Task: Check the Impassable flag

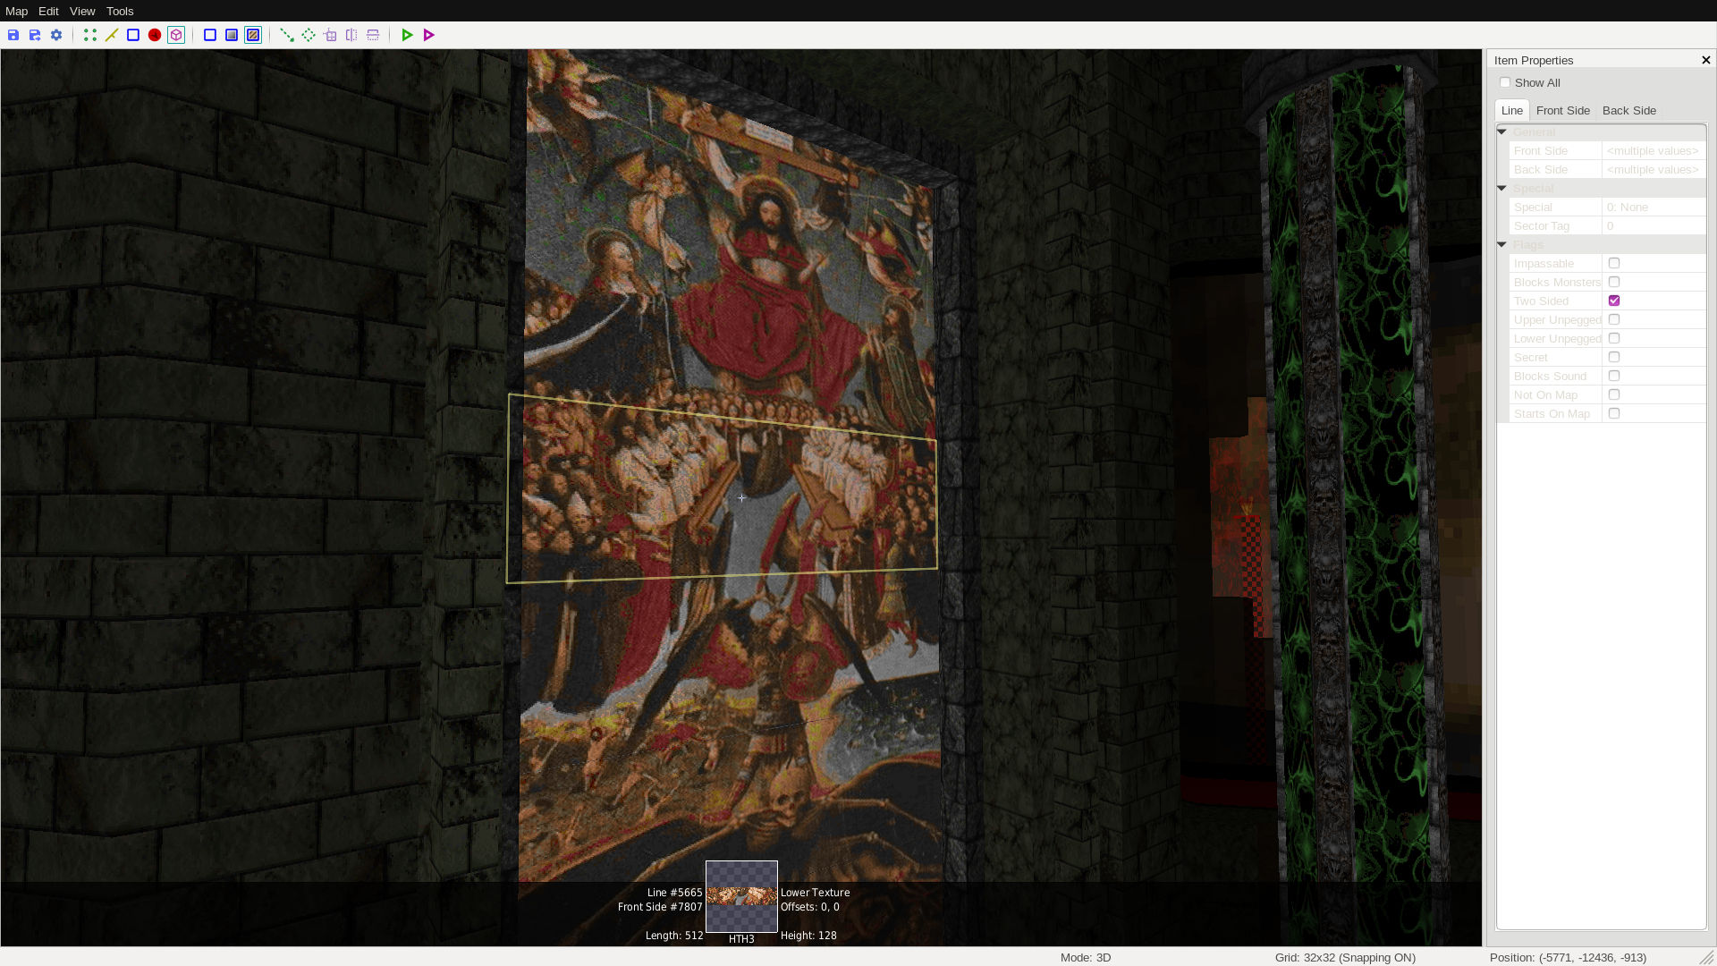Action: [x=1614, y=263]
